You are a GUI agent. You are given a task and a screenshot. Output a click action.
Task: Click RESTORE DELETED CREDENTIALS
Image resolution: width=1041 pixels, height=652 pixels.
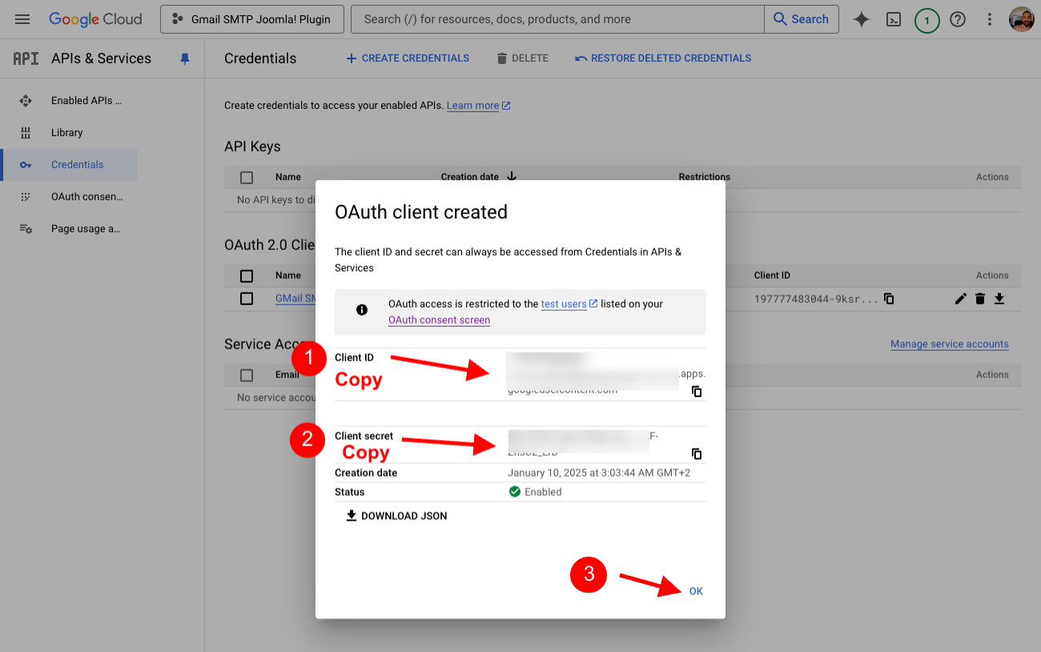pos(663,58)
